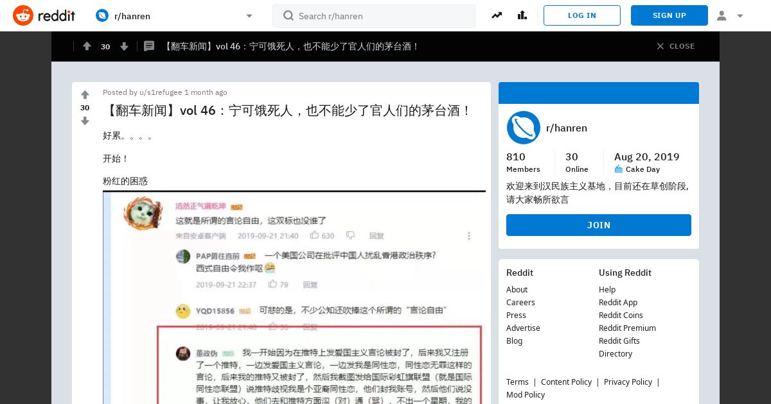
Task: Click the main post heading vol 46
Action: click(x=288, y=110)
